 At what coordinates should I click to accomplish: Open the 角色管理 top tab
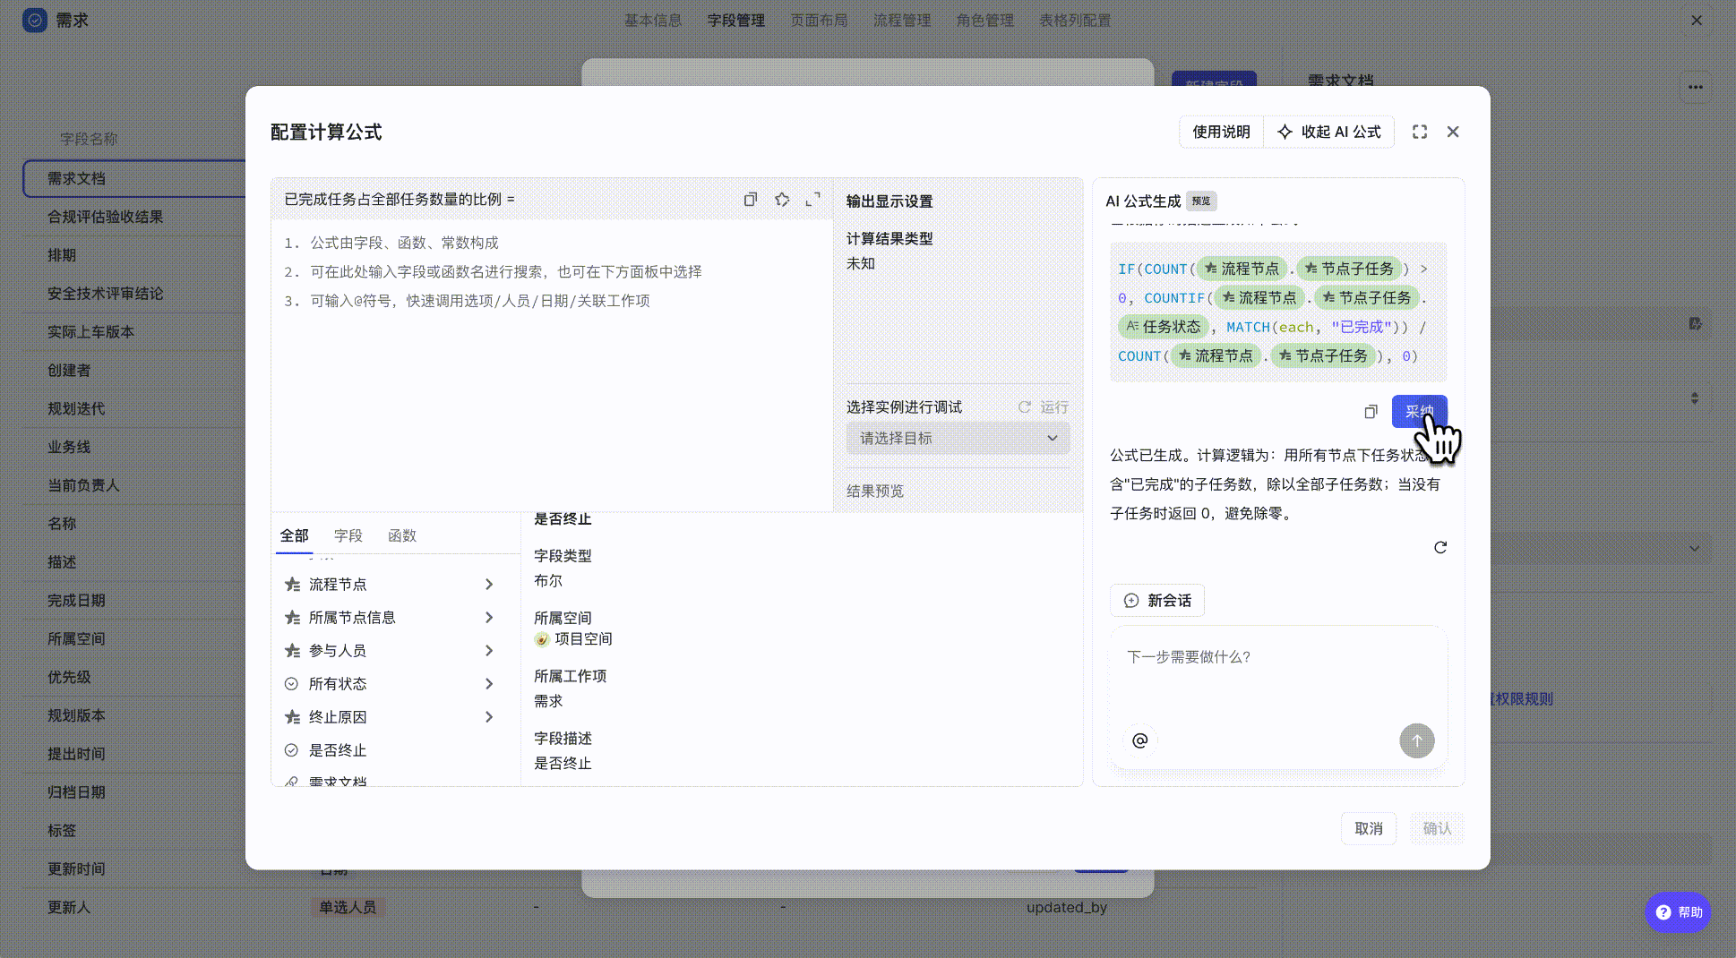(985, 20)
